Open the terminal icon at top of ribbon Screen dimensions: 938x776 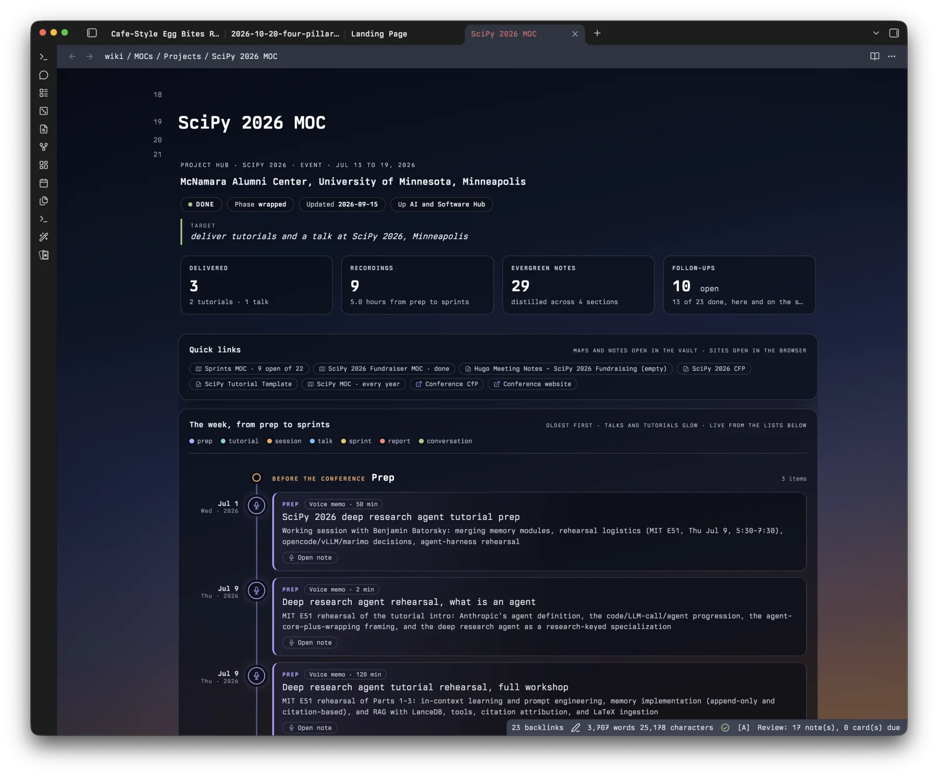coord(44,57)
